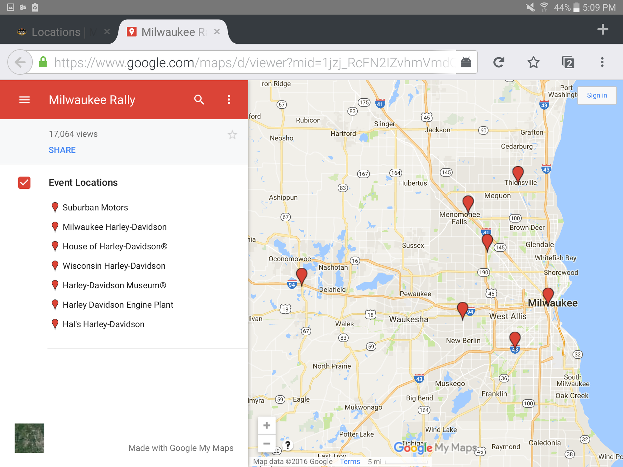Reload the current page
Screen dimensions: 623x467
coord(499,62)
